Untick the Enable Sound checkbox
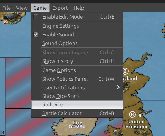 pos(36,35)
